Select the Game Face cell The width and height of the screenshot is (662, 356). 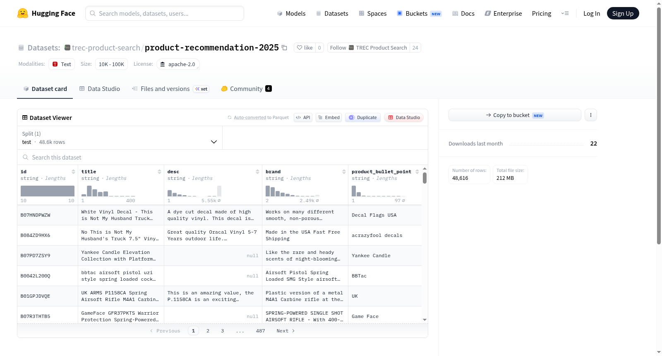pos(385,315)
